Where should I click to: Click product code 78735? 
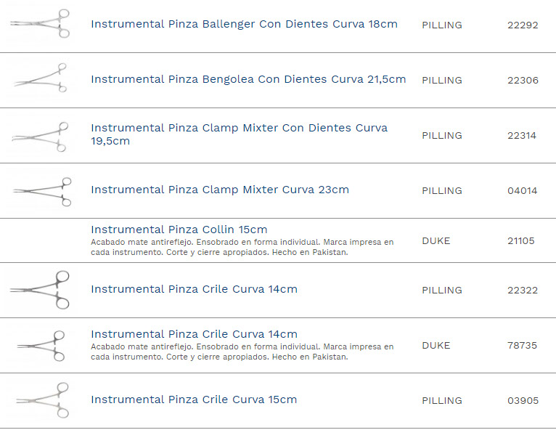(x=522, y=345)
